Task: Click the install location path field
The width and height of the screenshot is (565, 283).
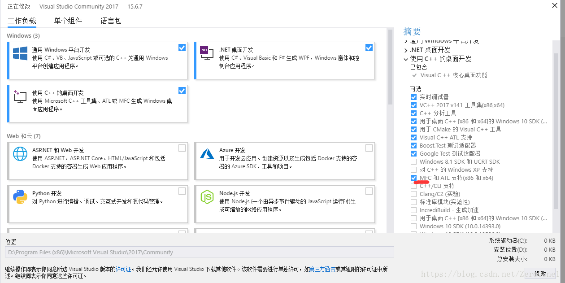Action: (200, 252)
